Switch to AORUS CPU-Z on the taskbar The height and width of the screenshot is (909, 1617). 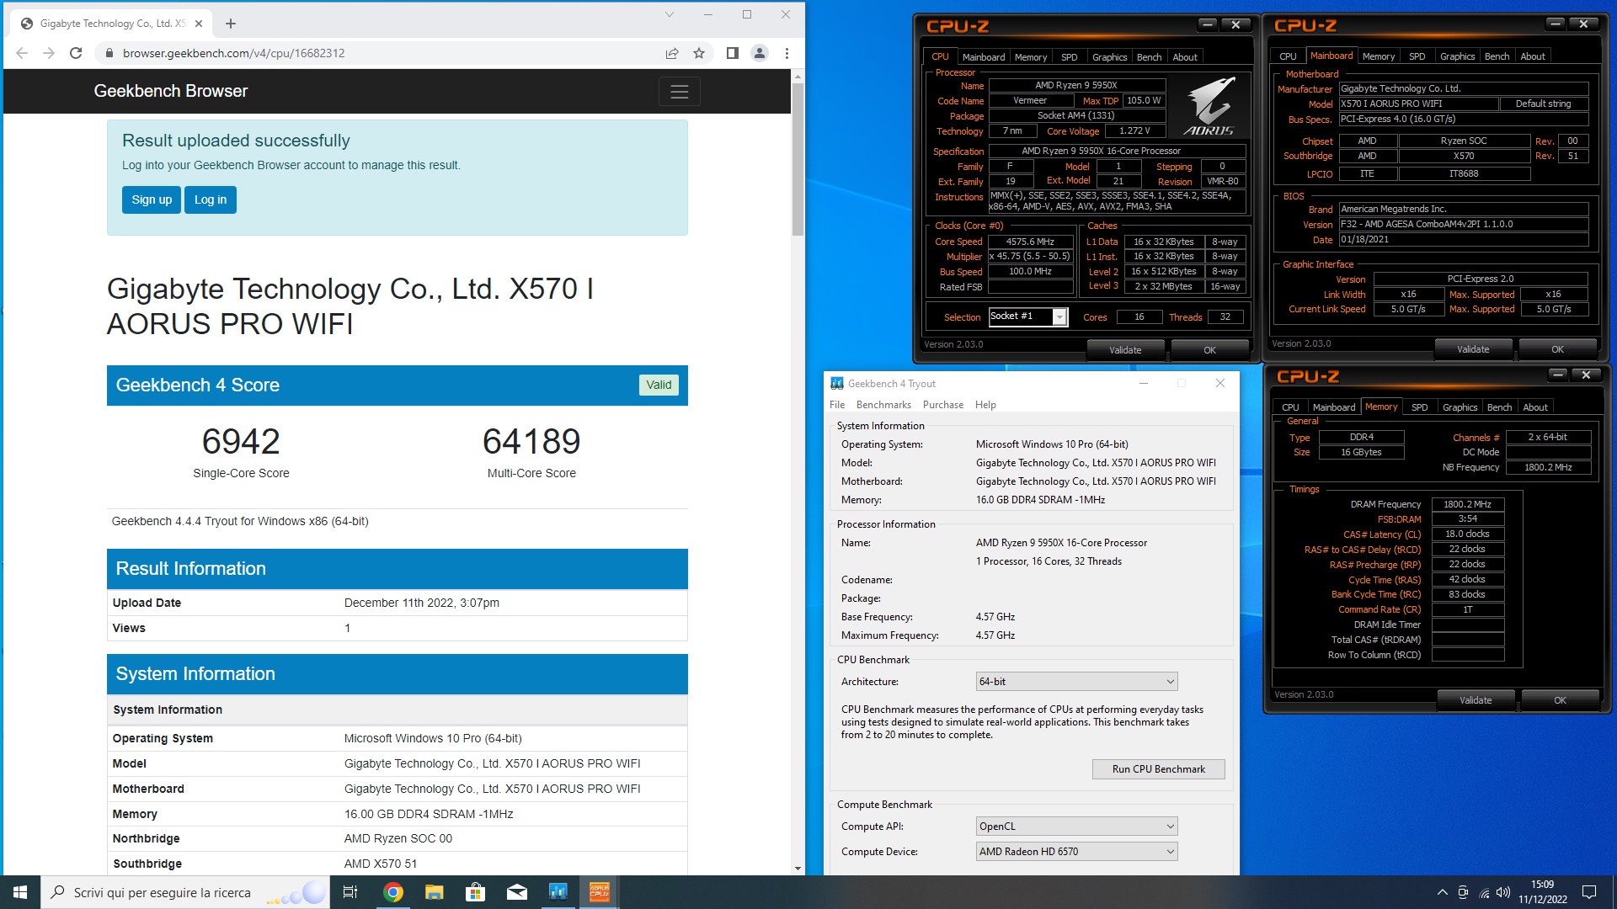[599, 892]
